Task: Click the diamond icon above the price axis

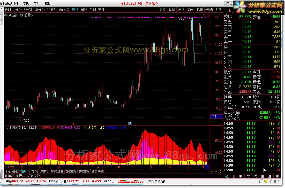Action: [204, 15]
